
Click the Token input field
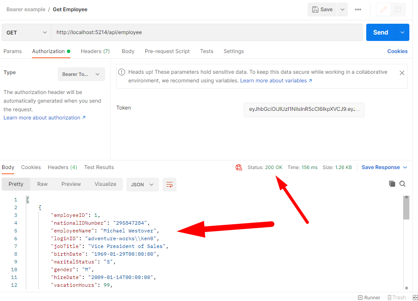304,110
